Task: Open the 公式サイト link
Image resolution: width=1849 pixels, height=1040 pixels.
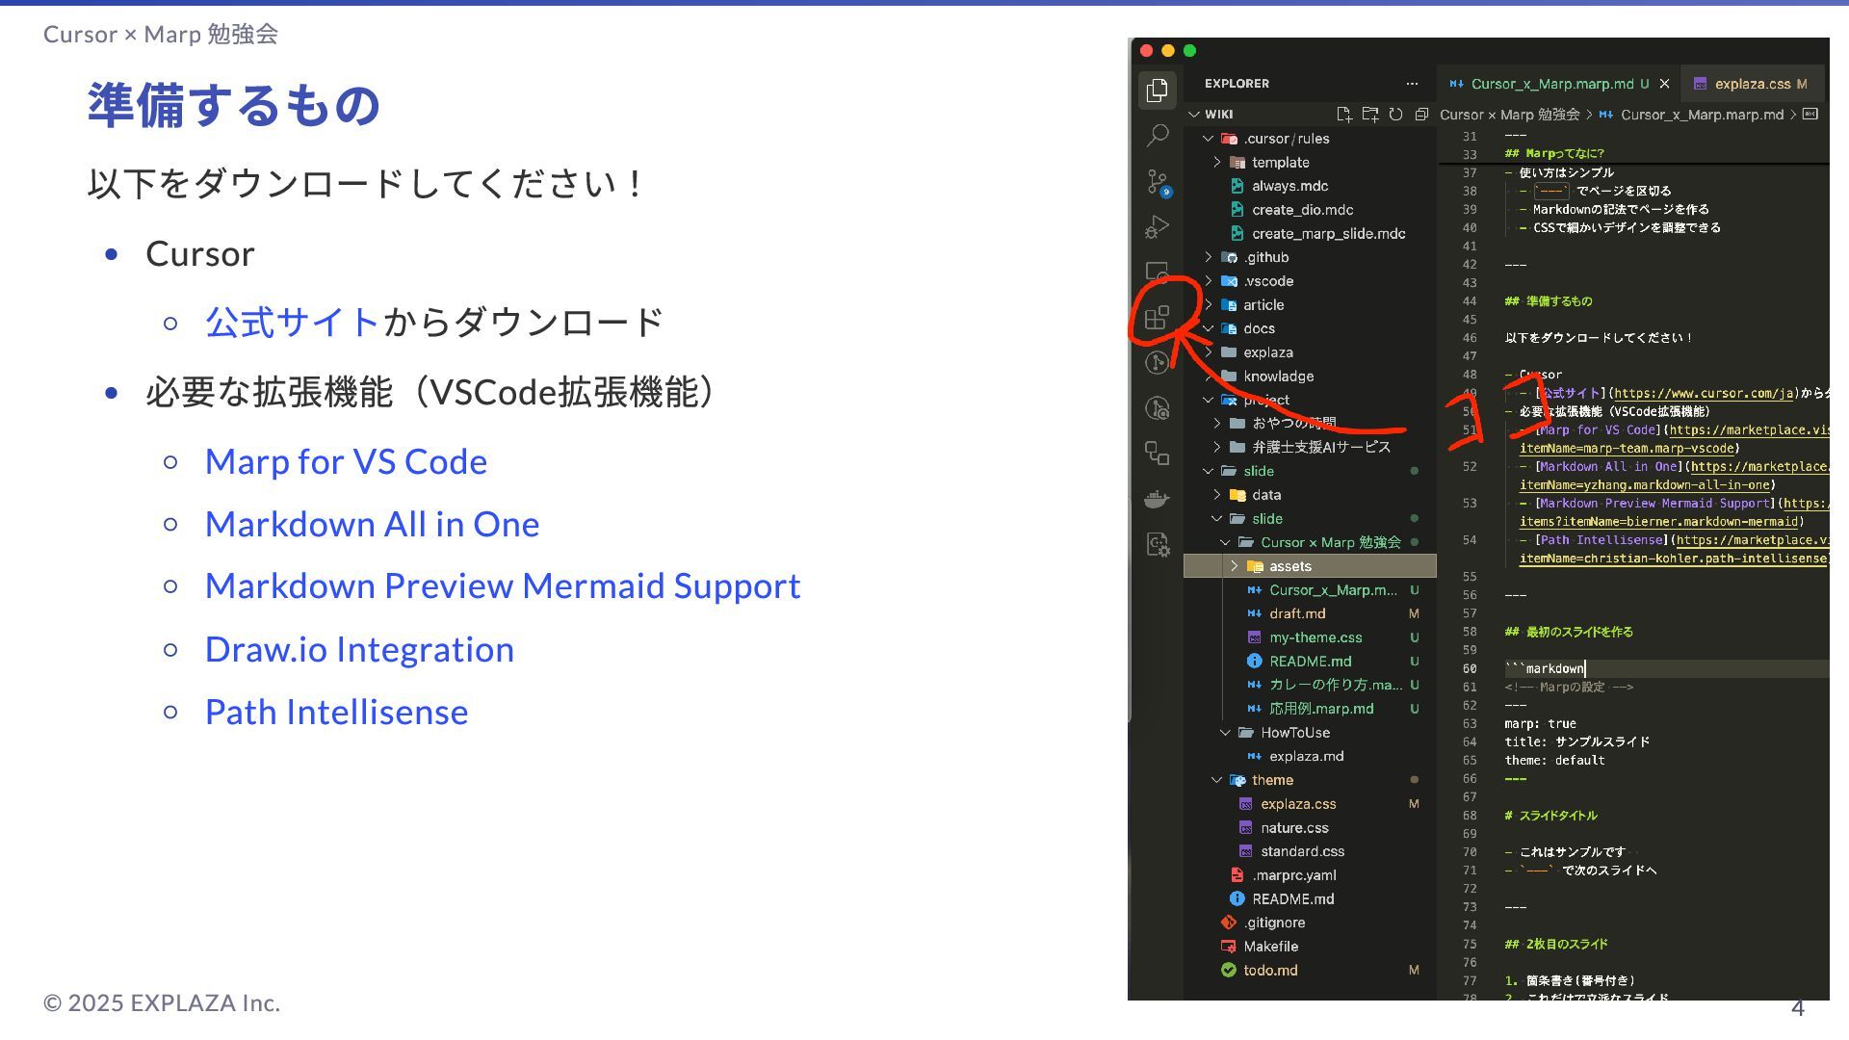Action: click(293, 322)
